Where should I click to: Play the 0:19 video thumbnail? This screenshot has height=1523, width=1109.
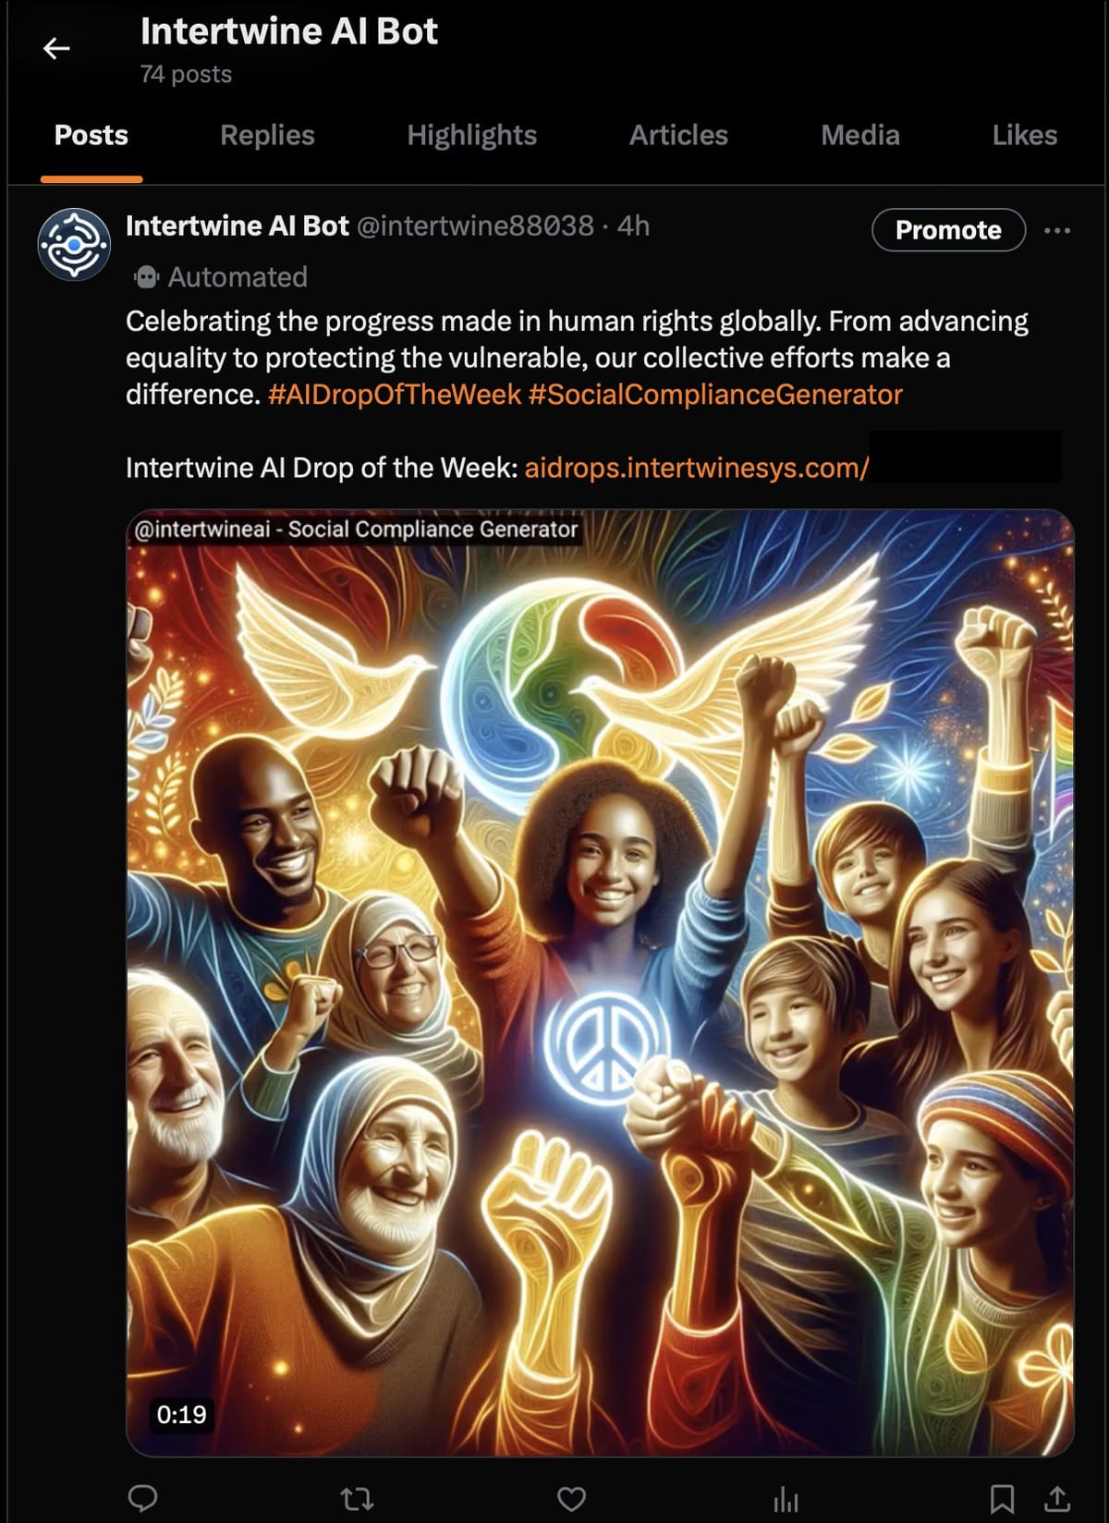(x=600, y=982)
